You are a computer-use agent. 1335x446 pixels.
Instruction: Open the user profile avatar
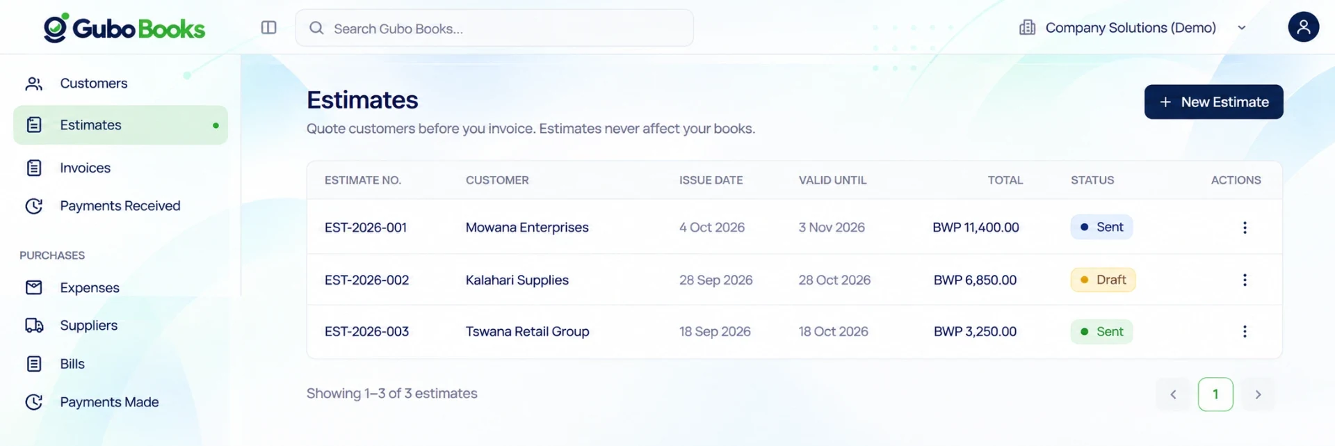(1303, 27)
